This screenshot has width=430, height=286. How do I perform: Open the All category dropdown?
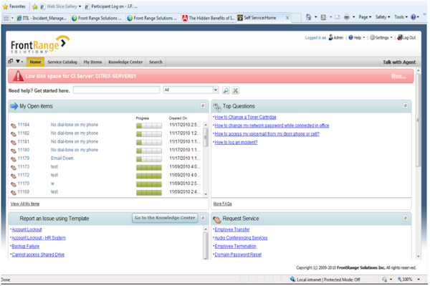tap(216, 90)
